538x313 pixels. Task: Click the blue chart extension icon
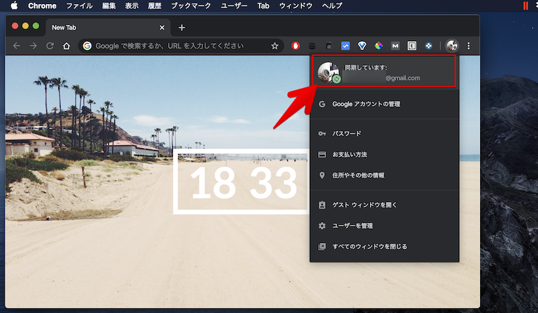(346, 46)
